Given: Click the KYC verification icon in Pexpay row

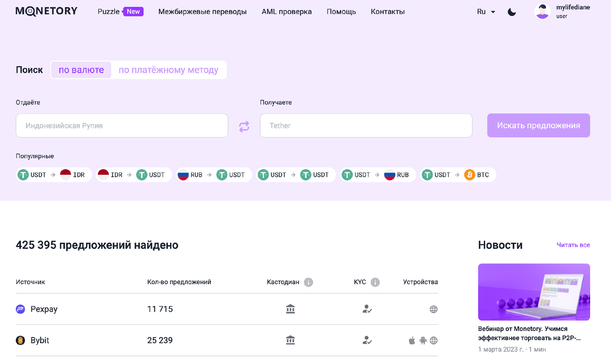Looking at the screenshot, I should (367, 309).
